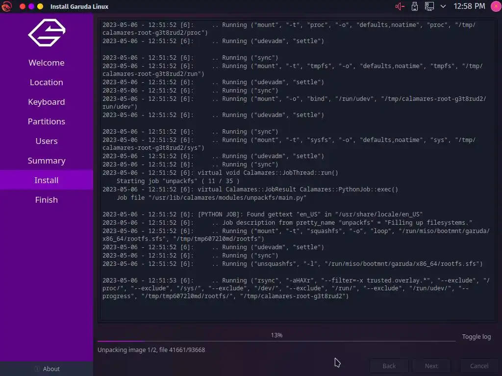Screen dimensions: 502x376
Task: Click the 'Install Garuda Linux' window title
Action: 79,6
